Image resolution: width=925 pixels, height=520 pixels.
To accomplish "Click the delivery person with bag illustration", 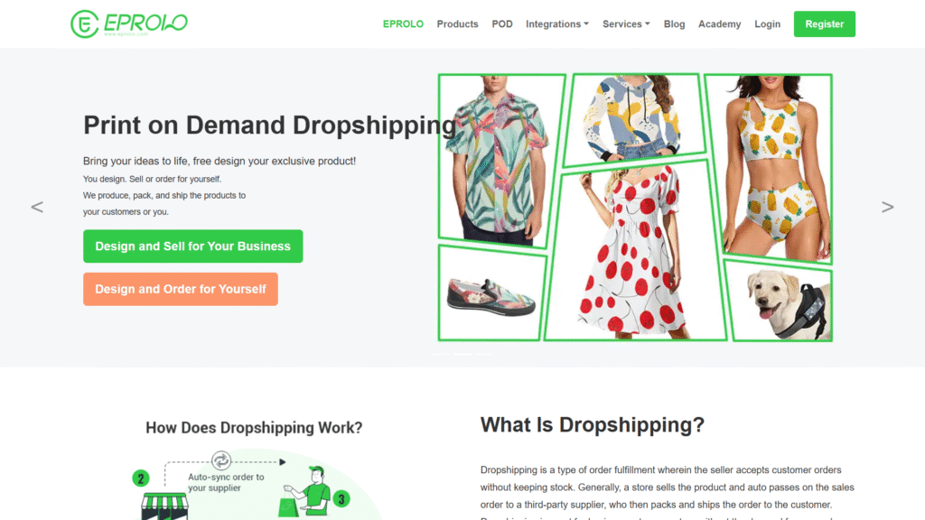I will tap(305, 492).
